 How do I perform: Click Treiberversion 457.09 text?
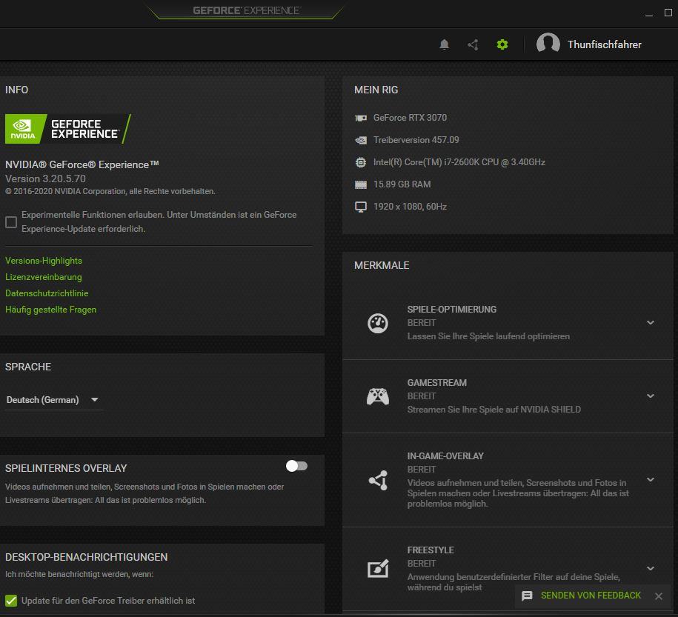416,140
